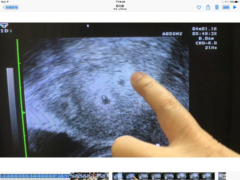Tap the heart favorite icon

pos(199,8)
